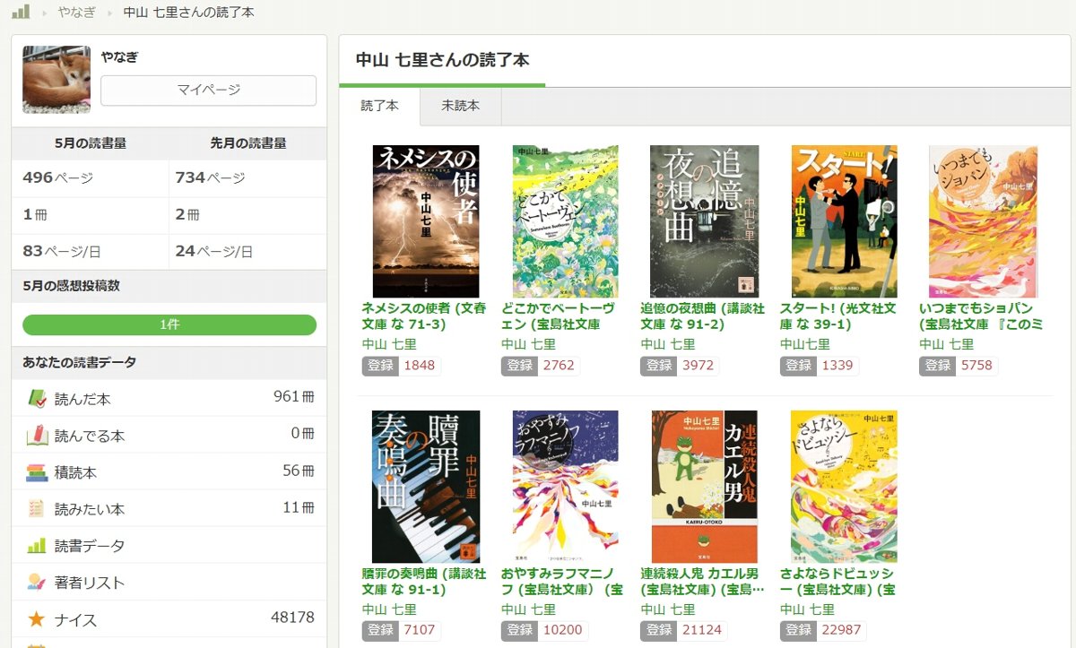Image resolution: width=1076 pixels, height=648 pixels.
Task: Open title link スタート! (光文社文庫)
Action: point(837,316)
